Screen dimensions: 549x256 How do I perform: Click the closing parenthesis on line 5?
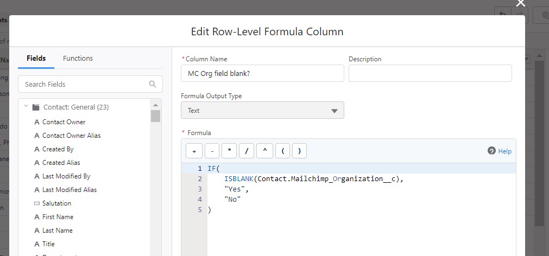[210, 210]
